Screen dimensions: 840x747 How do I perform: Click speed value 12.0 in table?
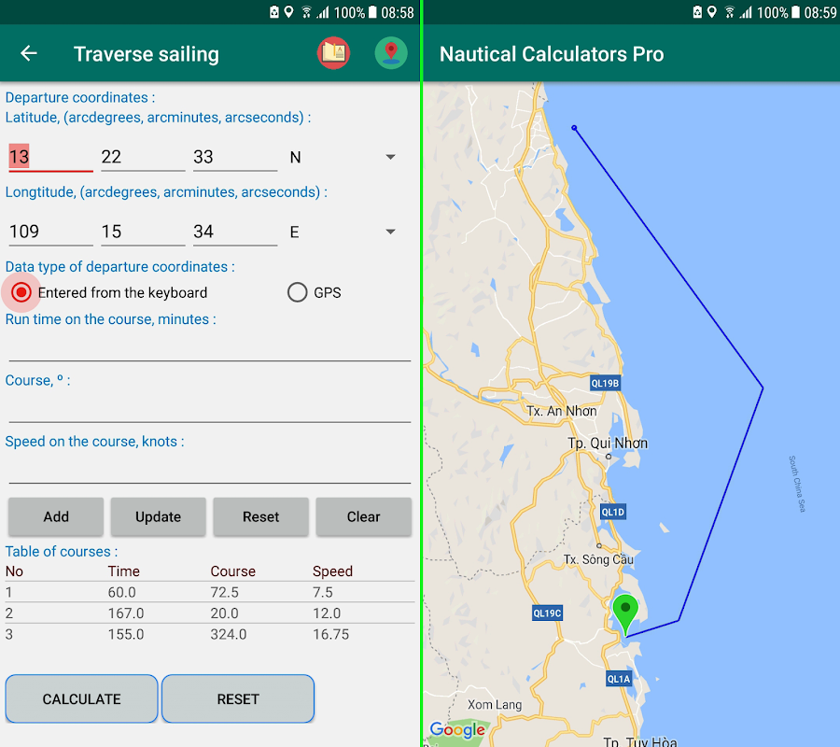(x=327, y=613)
